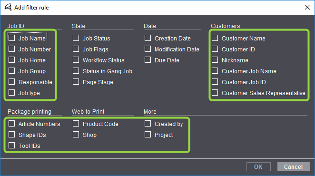Tick the Nickname filter checkbox
The width and height of the screenshot is (315, 176).
click(x=215, y=60)
